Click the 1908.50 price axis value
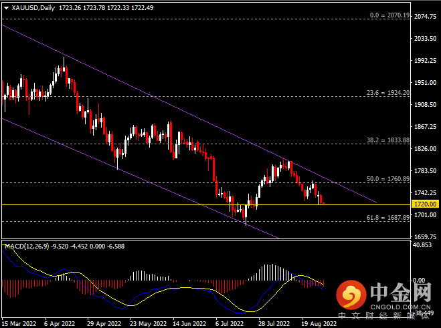The width and height of the screenshot is (441, 328). tap(425, 105)
